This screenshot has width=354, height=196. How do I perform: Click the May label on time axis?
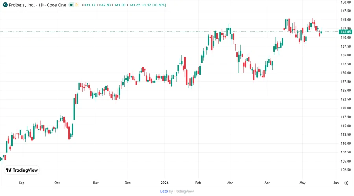coord(302,183)
